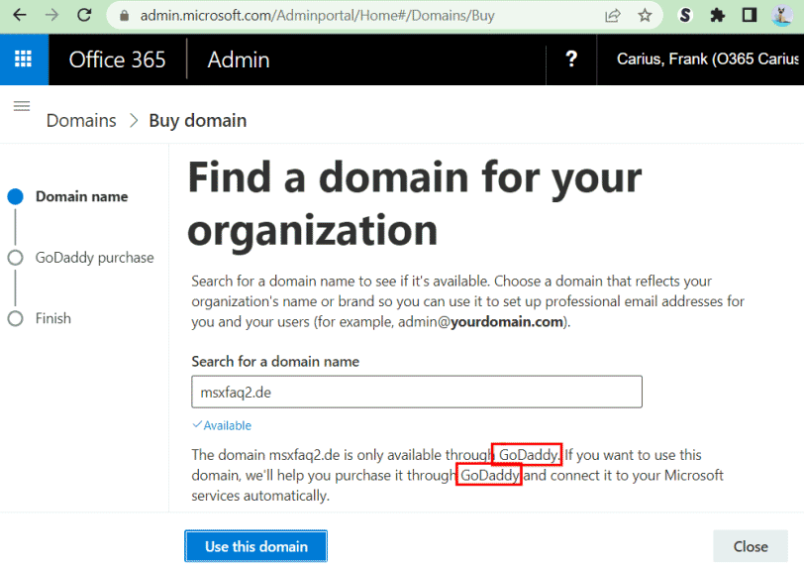The width and height of the screenshot is (804, 569).
Task: Click the Use this domain button
Action: click(255, 546)
